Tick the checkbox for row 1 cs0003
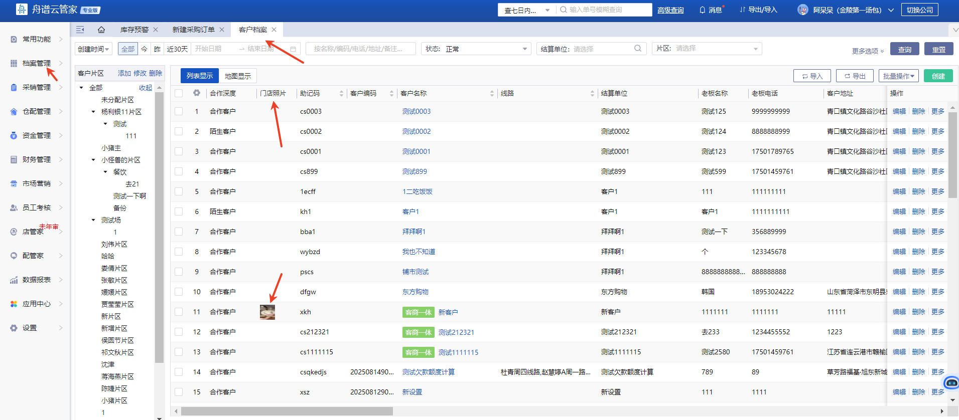This screenshot has height=420, width=959. pyautogui.click(x=179, y=111)
